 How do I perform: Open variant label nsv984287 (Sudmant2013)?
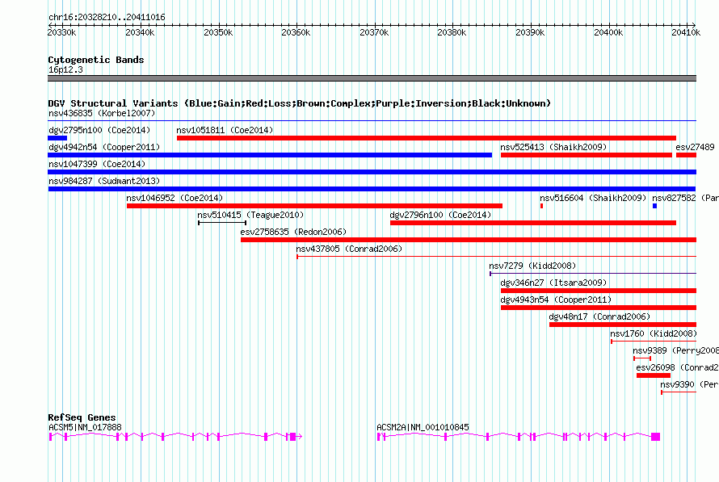[104, 181]
